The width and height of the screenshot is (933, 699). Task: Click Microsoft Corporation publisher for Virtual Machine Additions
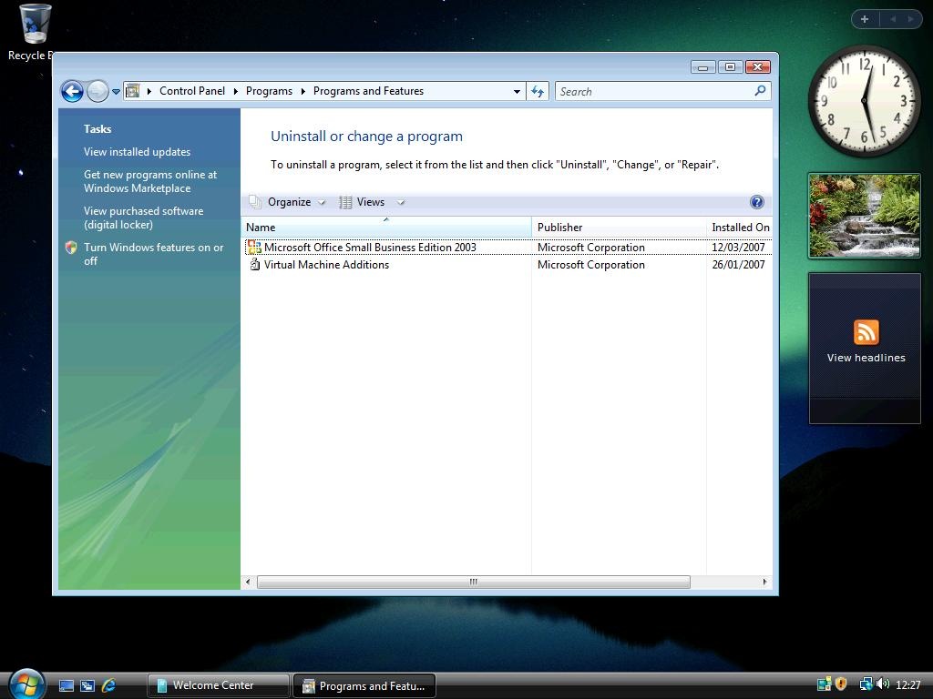(590, 265)
